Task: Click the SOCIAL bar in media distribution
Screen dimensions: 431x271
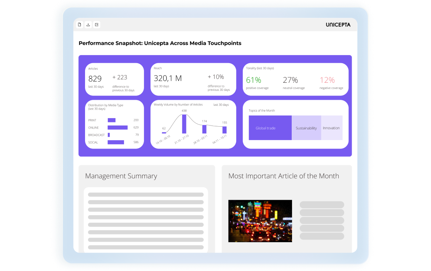Action: (x=116, y=142)
